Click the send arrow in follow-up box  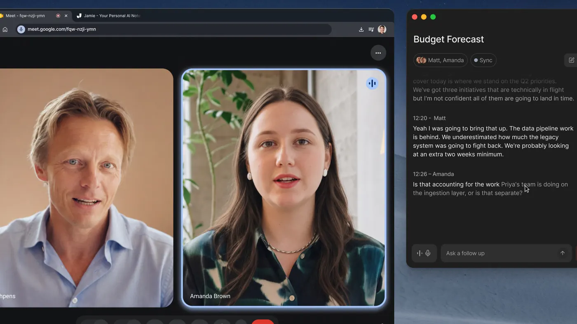click(x=563, y=253)
